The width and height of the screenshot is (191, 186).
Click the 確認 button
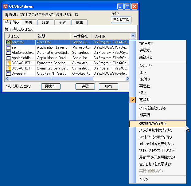(x=85, y=86)
